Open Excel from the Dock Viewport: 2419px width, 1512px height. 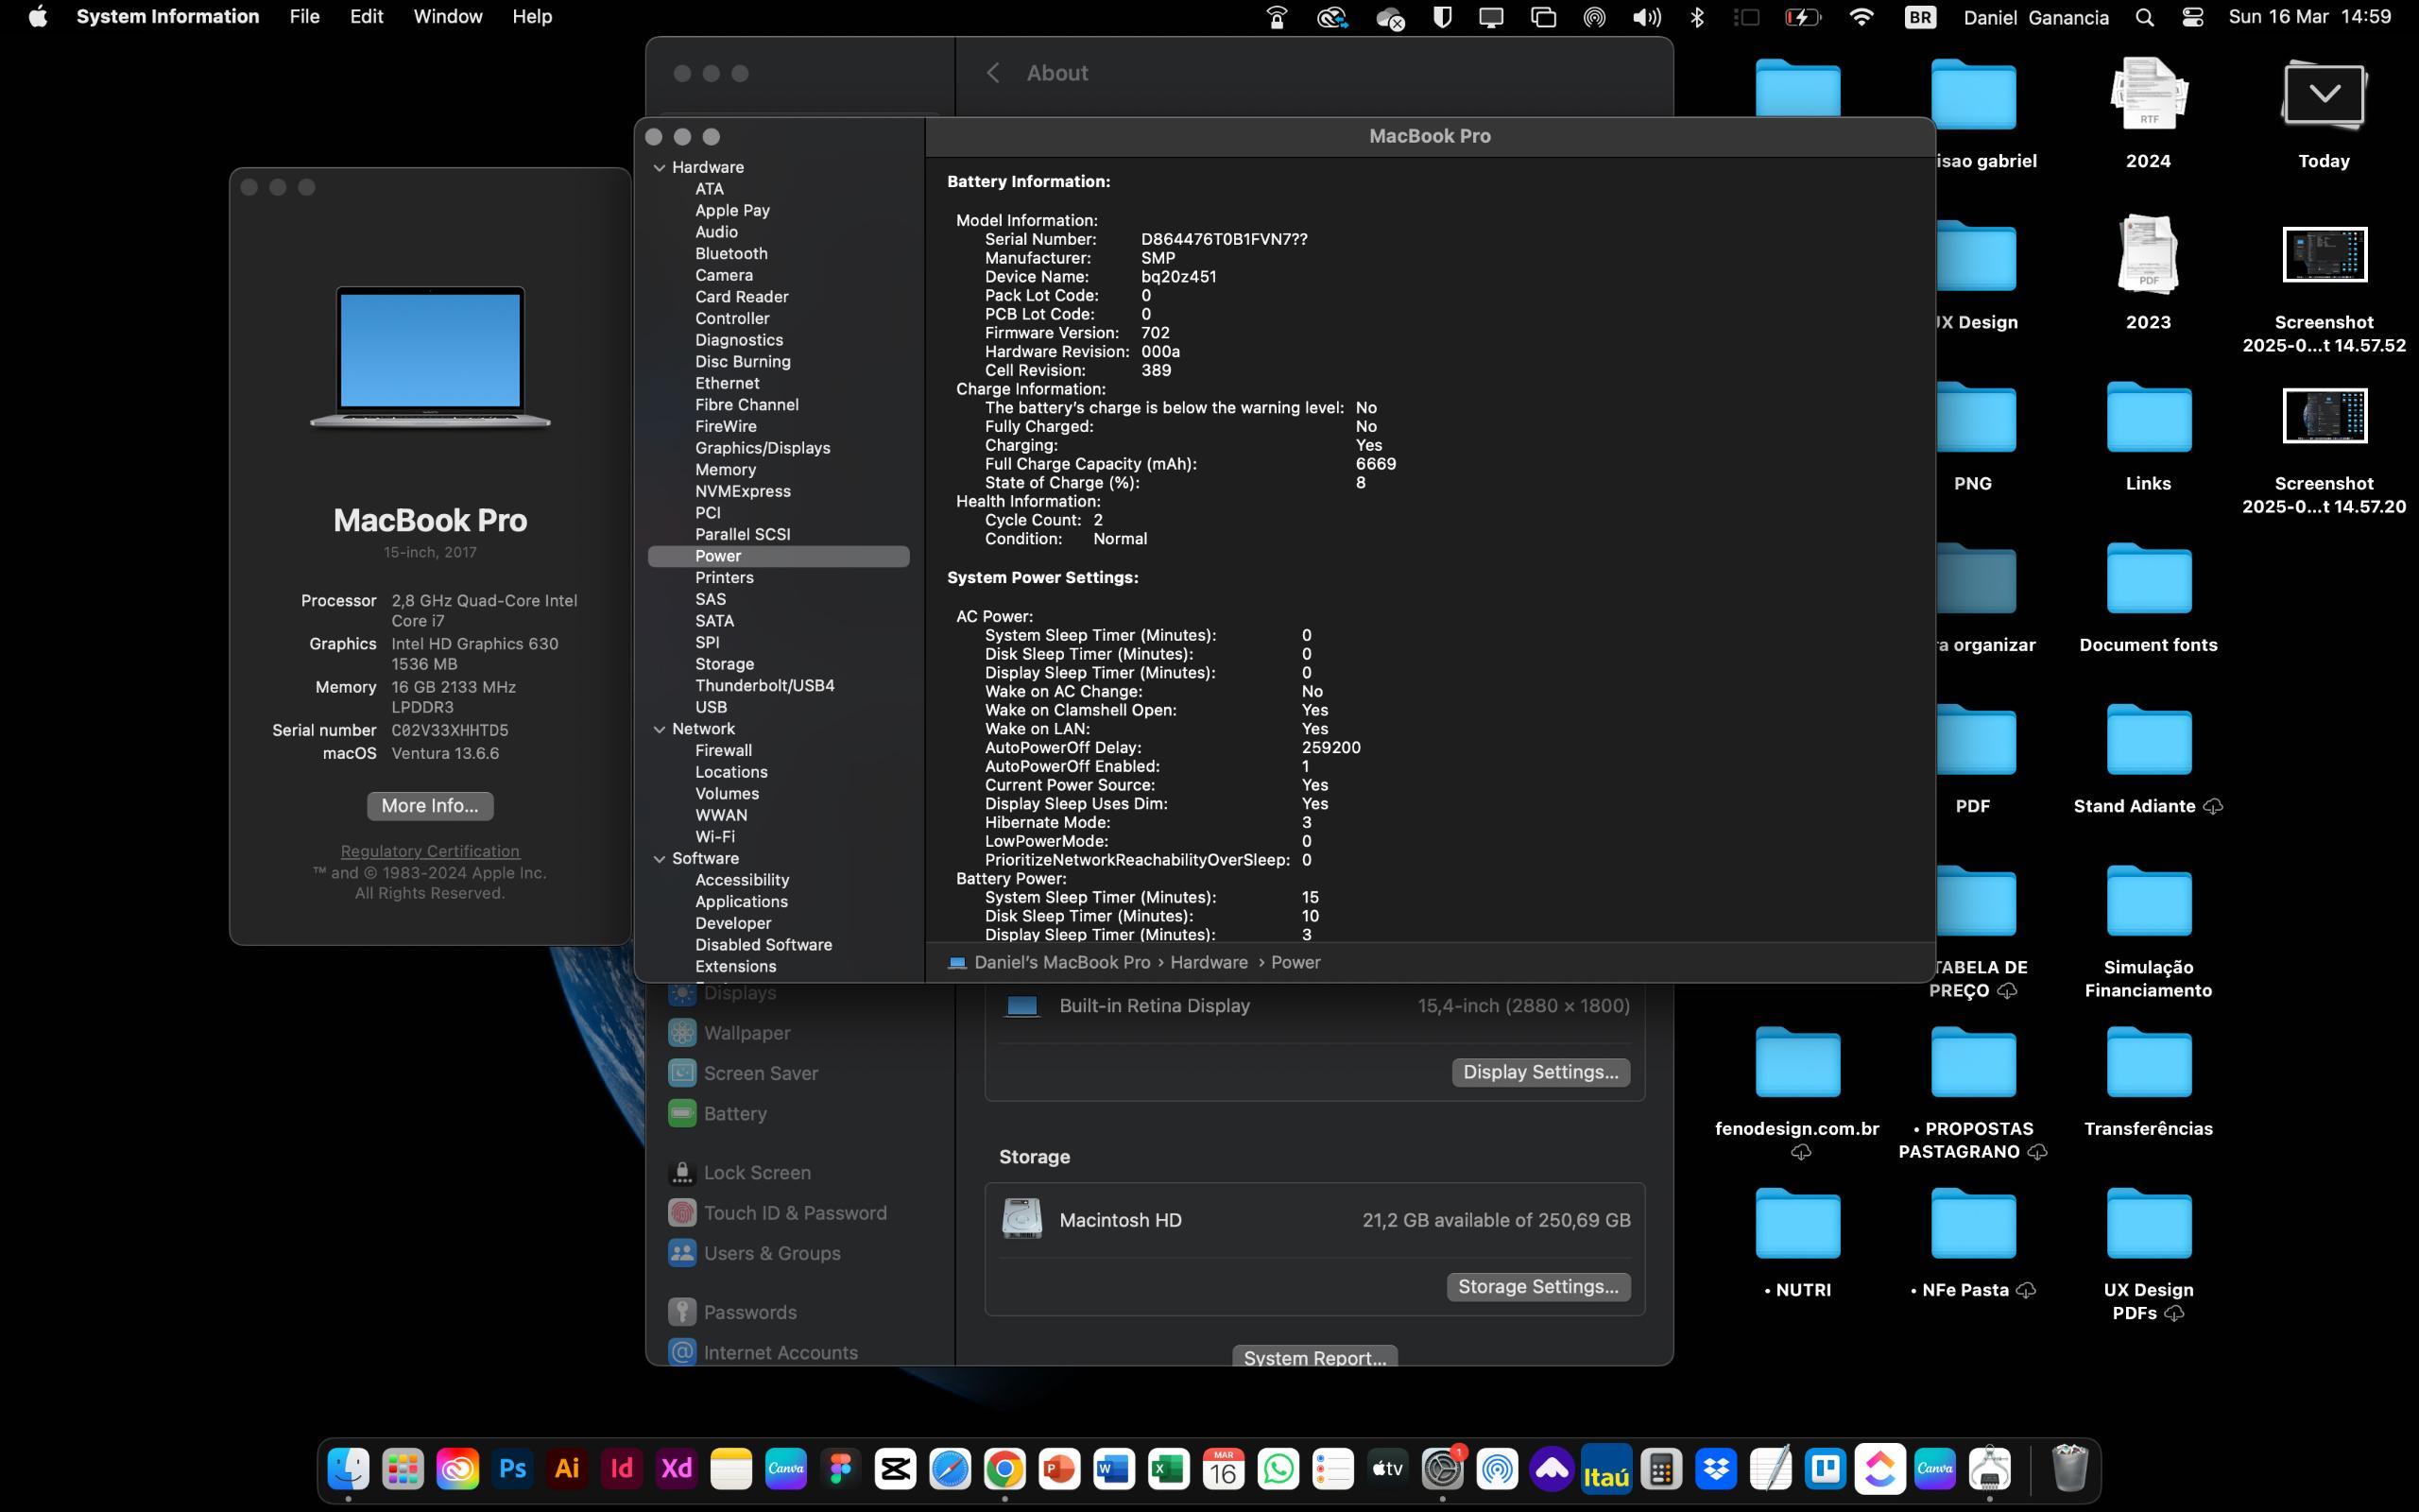[1169, 1468]
